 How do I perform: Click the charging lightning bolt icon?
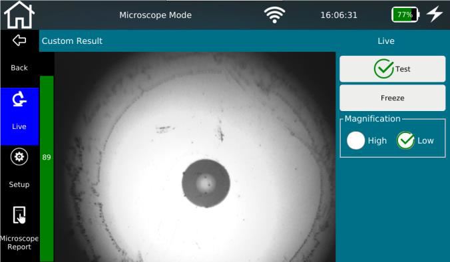[x=435, y=14]
